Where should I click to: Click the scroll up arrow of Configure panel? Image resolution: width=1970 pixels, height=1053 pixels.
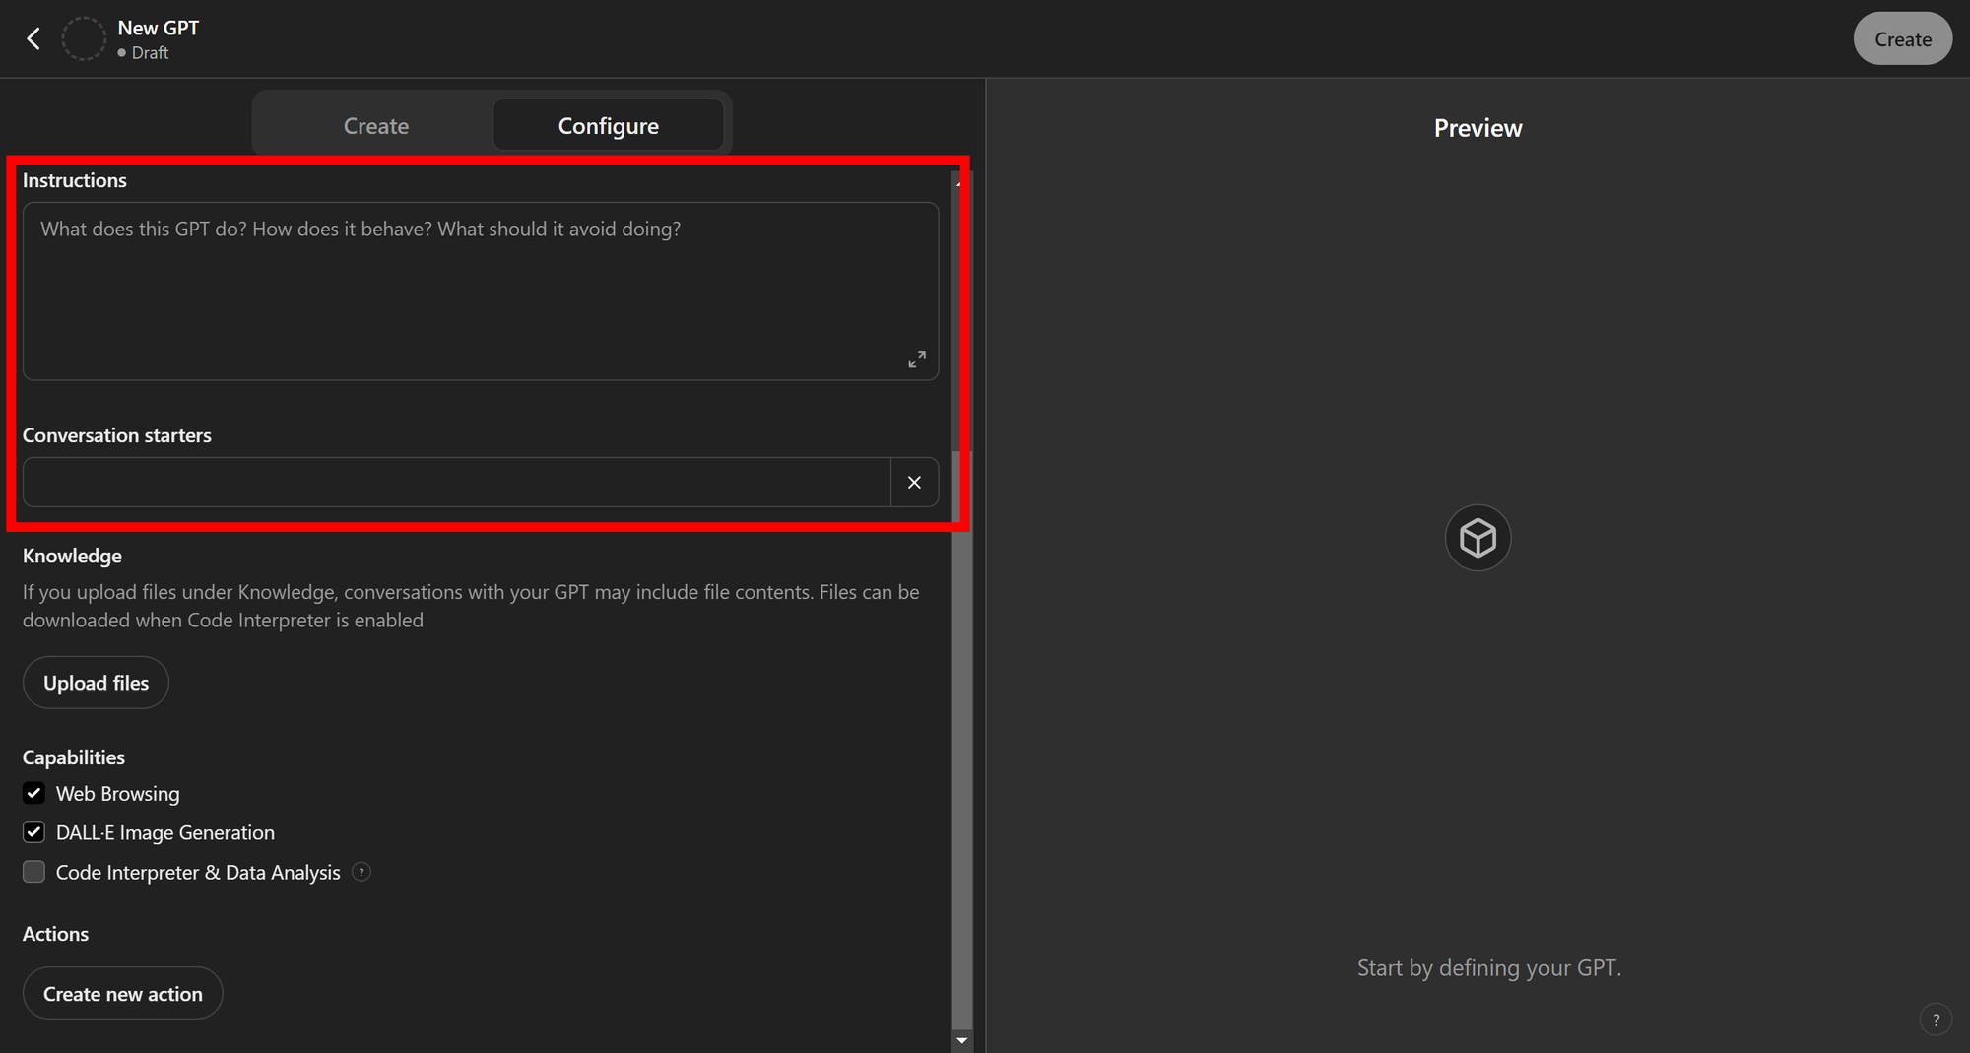[959, 183]
